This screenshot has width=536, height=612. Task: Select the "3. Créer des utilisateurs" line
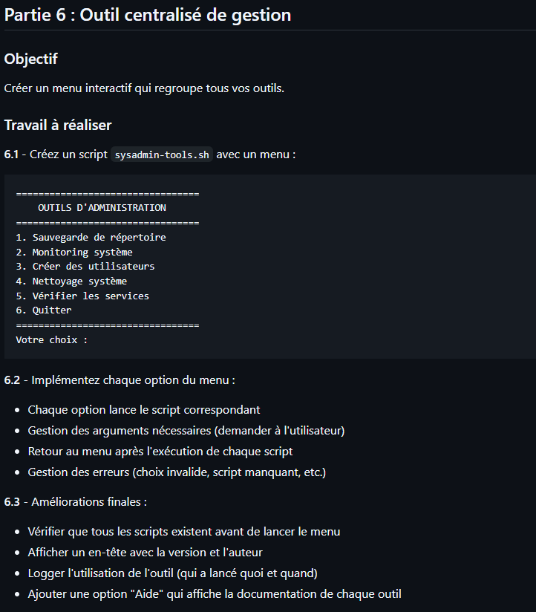tap(85, 267)
